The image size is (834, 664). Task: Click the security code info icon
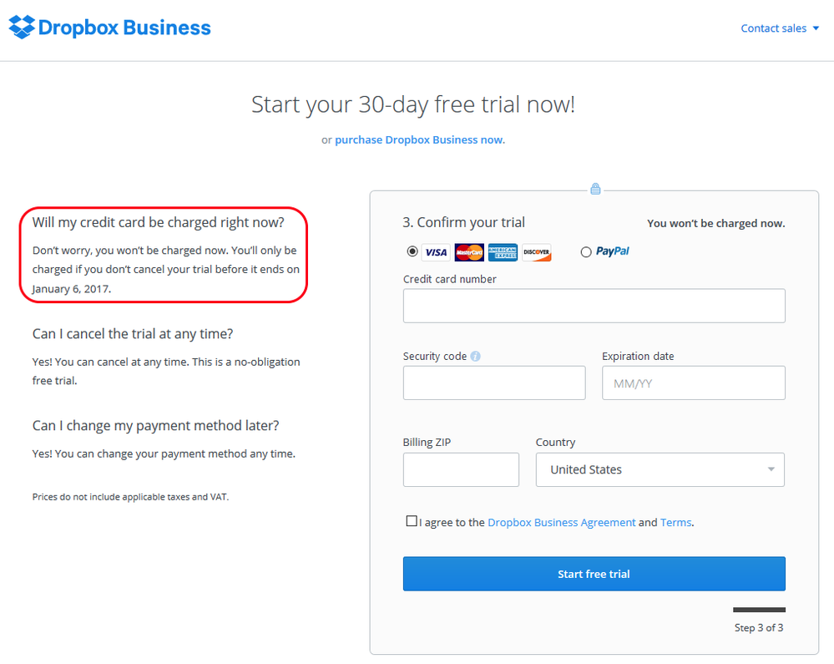coord(476,357)
